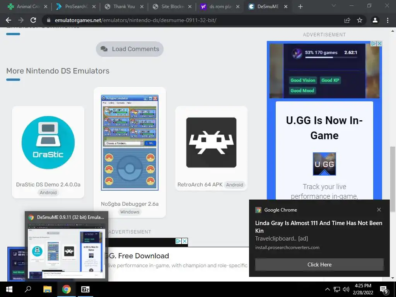396x297 pixels.
Task: Open File Explorer from taskbar
Action: [x=47, y=289]
